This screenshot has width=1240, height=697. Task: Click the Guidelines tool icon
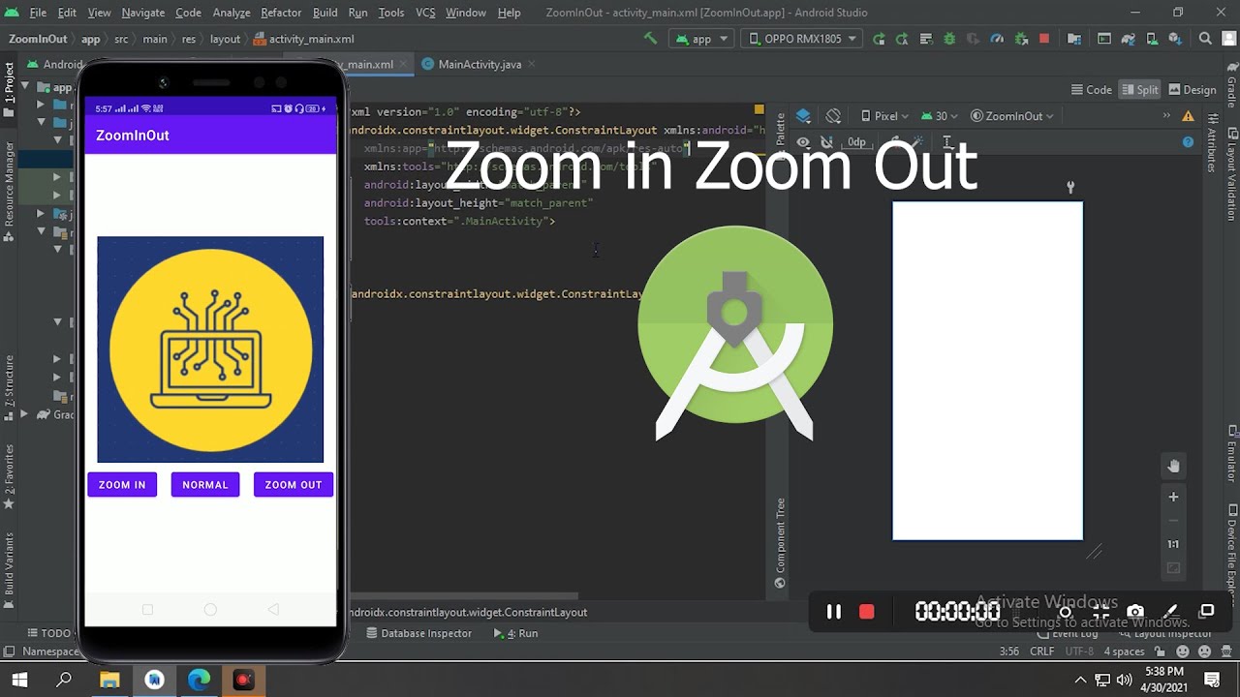pos(948,142)
